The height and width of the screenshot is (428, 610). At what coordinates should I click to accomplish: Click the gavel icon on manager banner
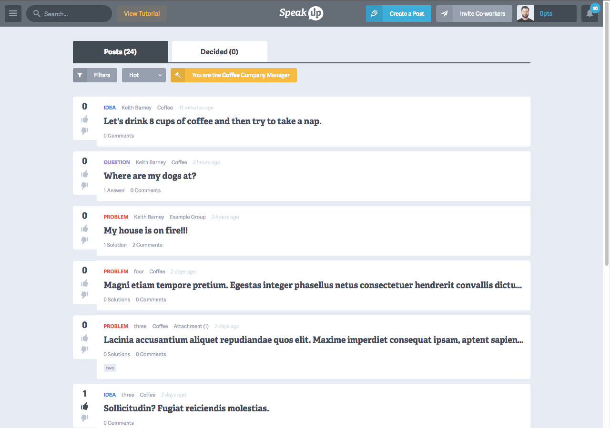[178, 75]
